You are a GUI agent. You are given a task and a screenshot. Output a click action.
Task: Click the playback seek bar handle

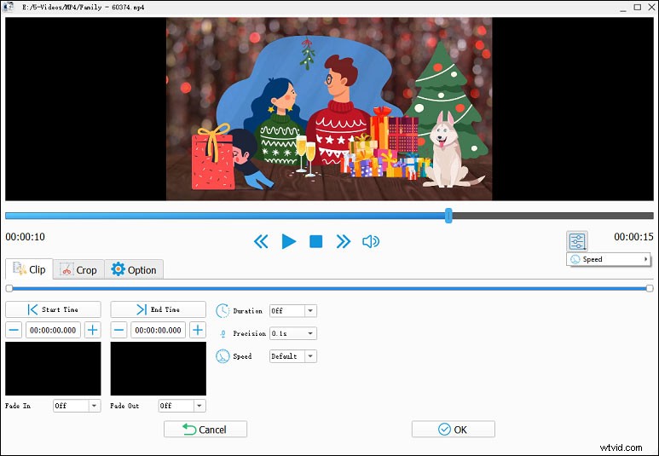pyautogui.click(x=448, y=216)
